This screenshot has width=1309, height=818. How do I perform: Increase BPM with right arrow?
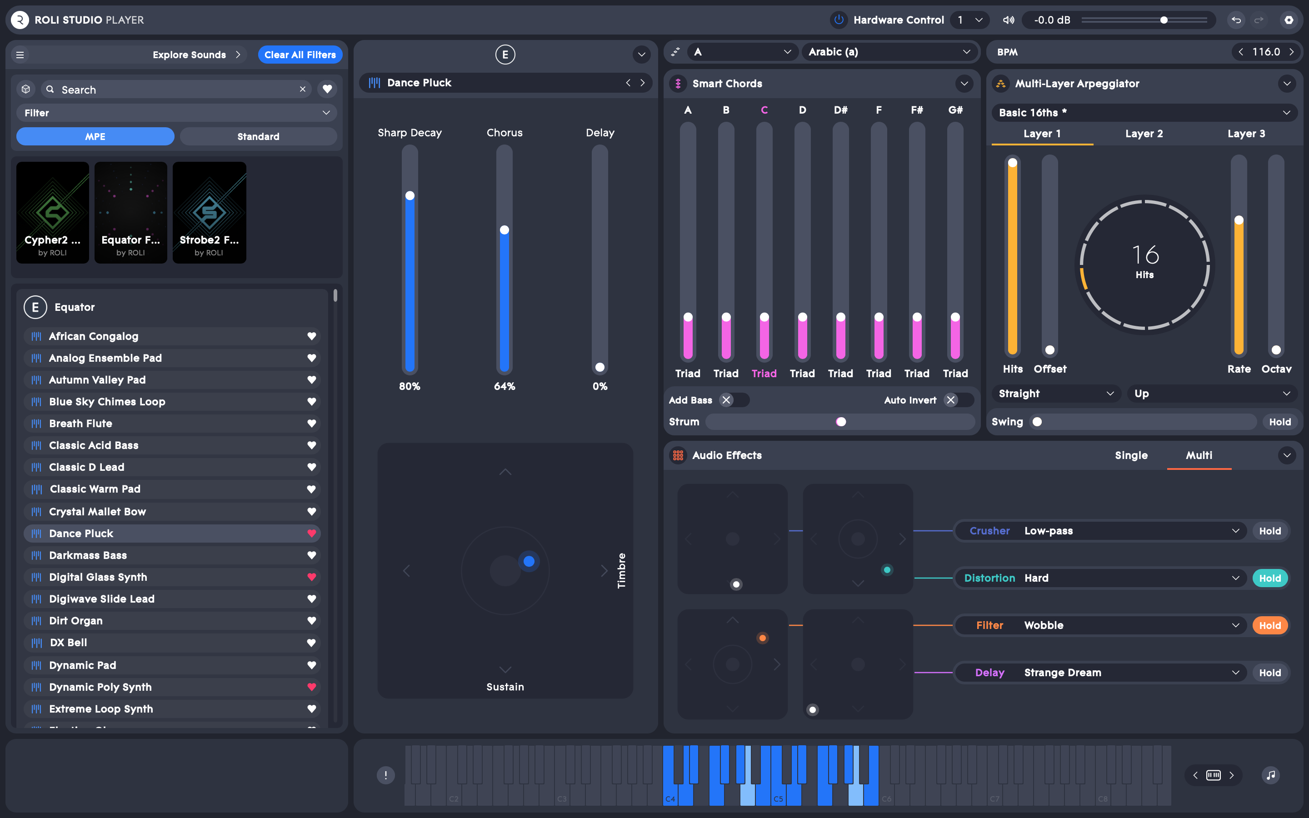pos(1291,52)
